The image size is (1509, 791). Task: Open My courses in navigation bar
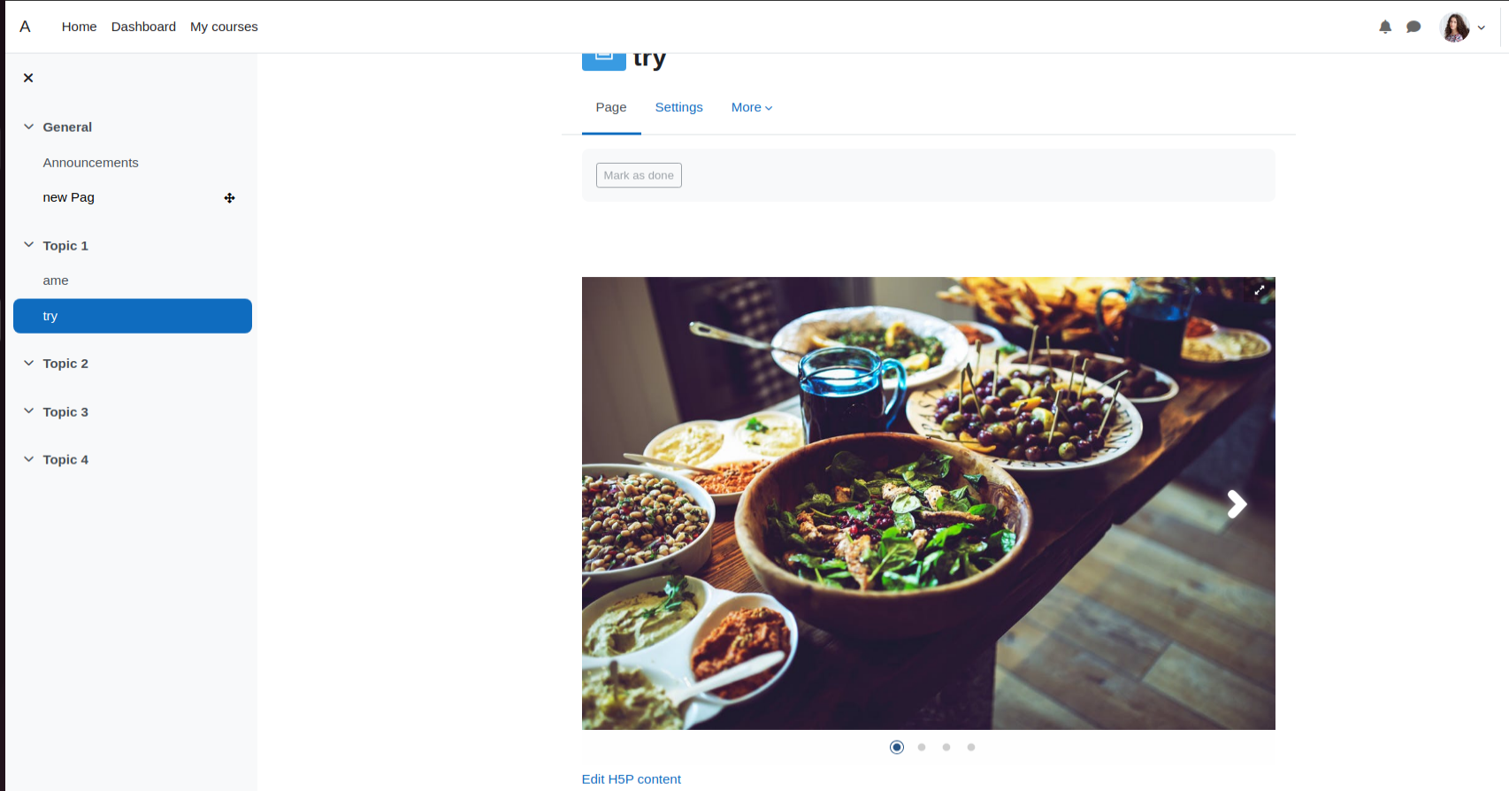pos(224,27)
